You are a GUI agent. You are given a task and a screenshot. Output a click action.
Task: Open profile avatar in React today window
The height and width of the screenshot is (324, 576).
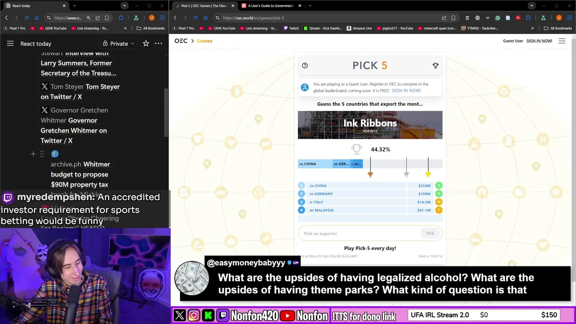(x=152, y=18)
